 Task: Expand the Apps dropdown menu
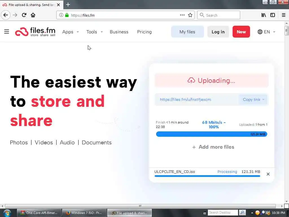coord(71,32)
